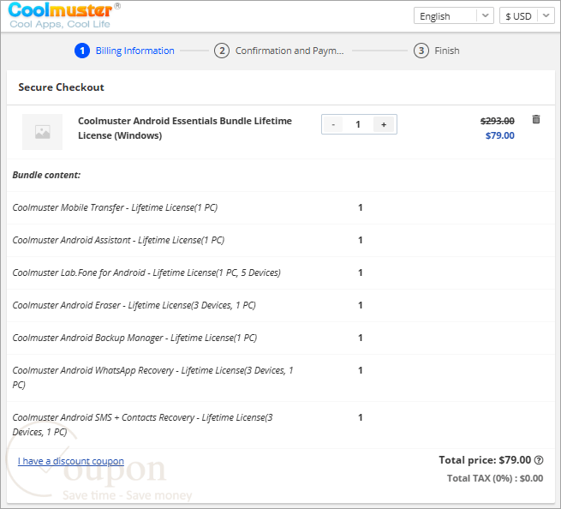Select the Coolmuster Android Eraser row

(281, 305)
